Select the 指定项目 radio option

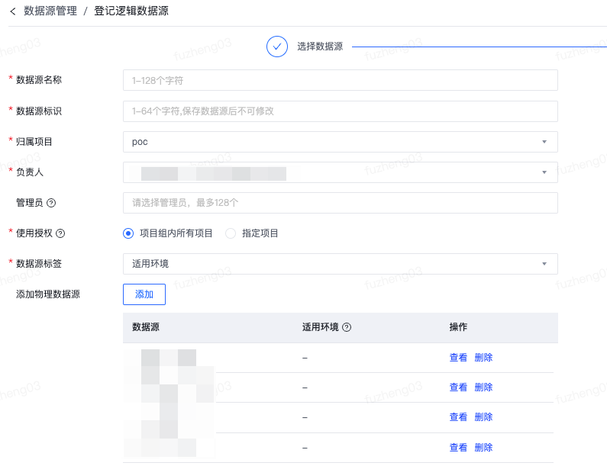pos(231,233)
